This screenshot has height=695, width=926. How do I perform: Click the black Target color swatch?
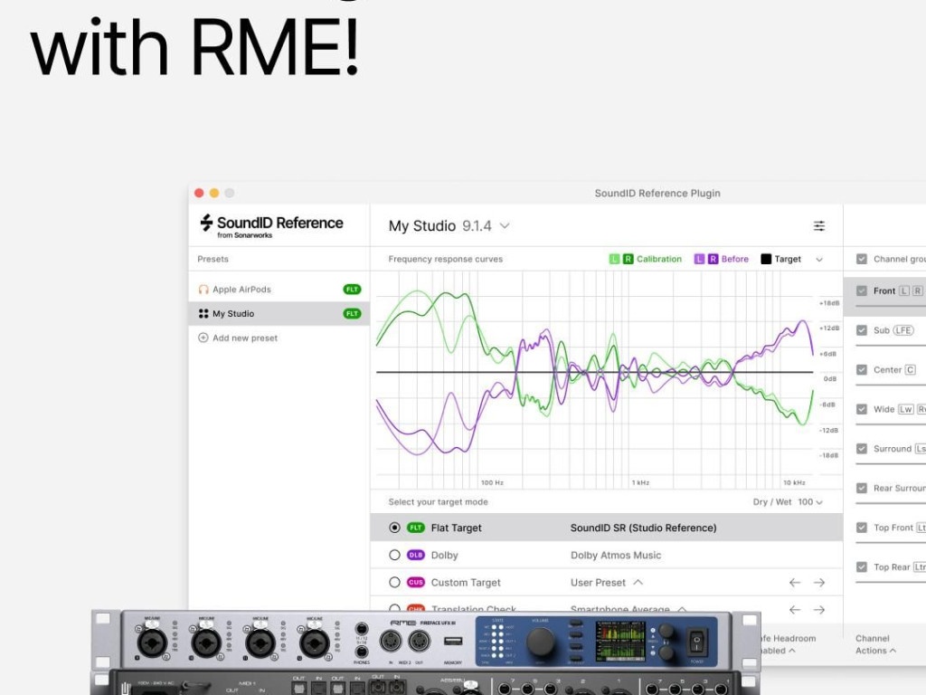[766, 259]
